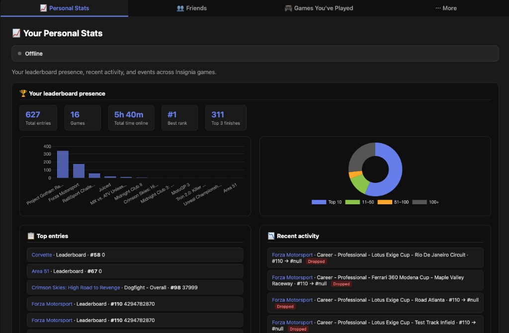The height and width of the screenshot is (333, 509).
Task: Click the gray Offline status dot
Action: (19, 53)
